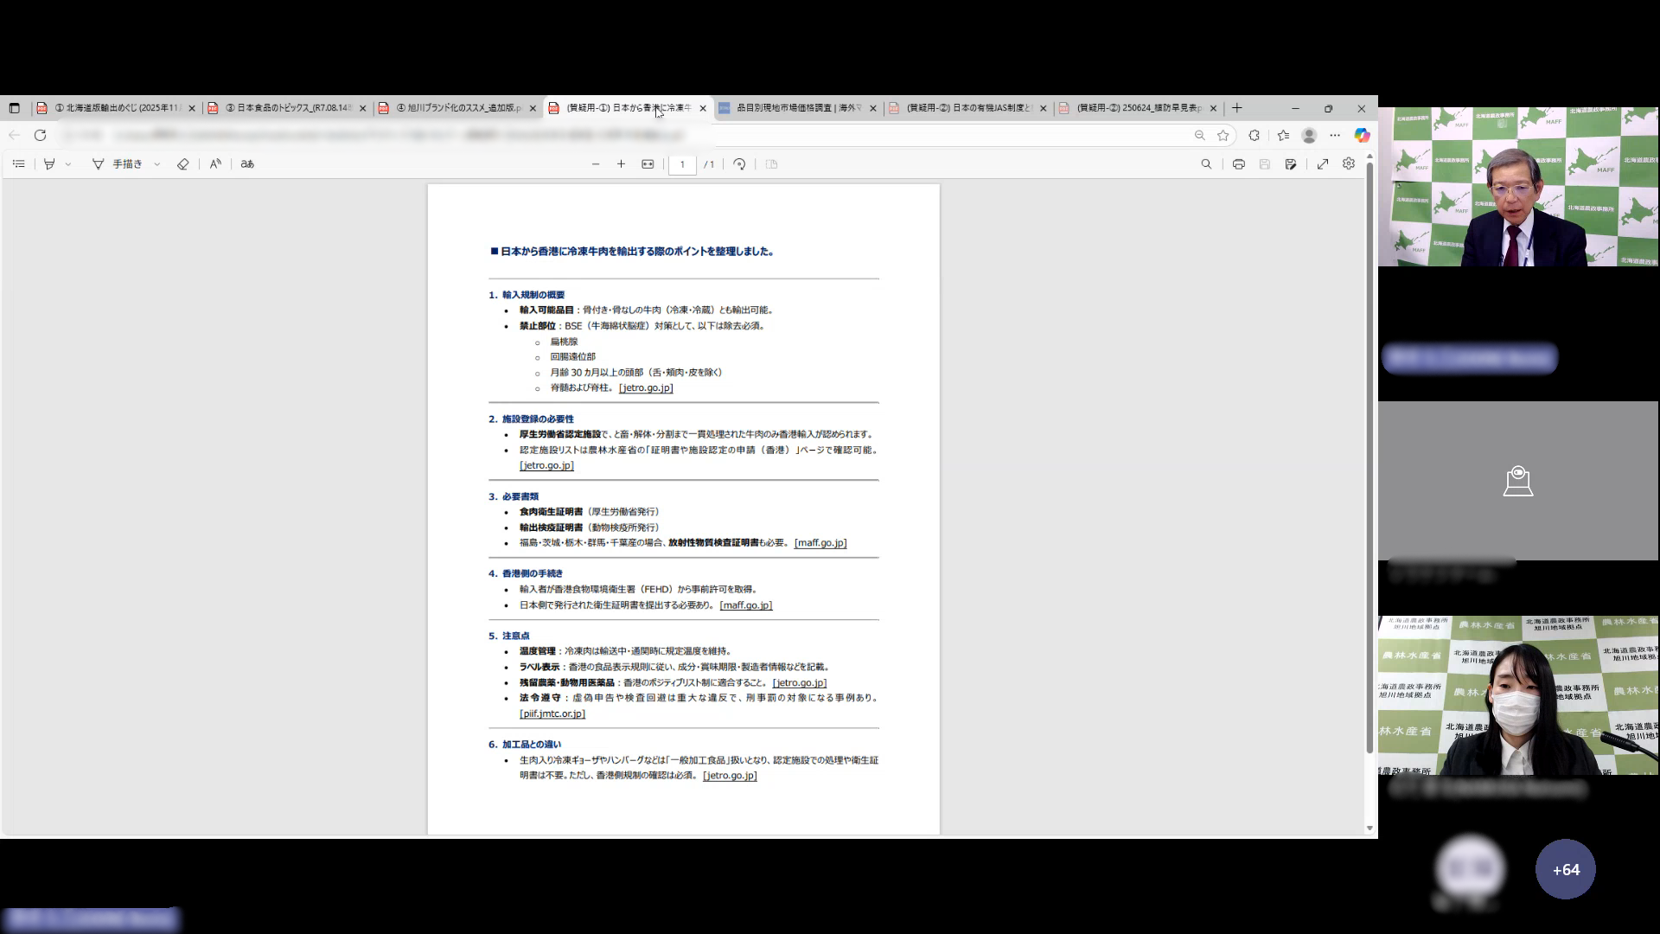Click the PDF rotate icon

(739, 164)
